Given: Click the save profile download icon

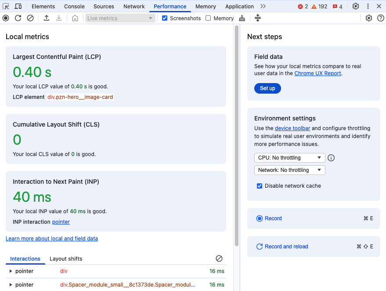Looking at the screenshot, I should (x=59, y=18).
